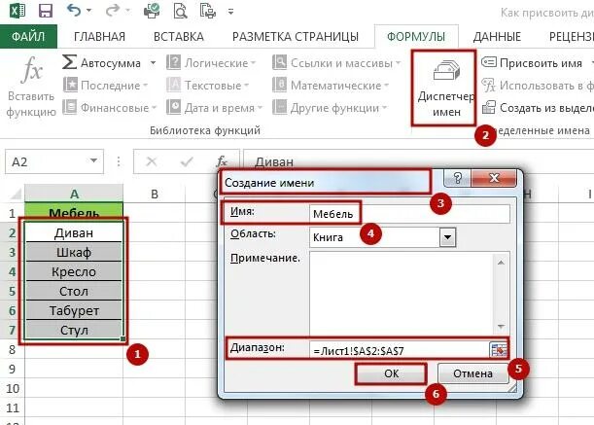Image resolution: width=594 pixels, height=425 pixels.
Task: Switch to the ДАННЫЕ tab
Action: tap(497, 37)
